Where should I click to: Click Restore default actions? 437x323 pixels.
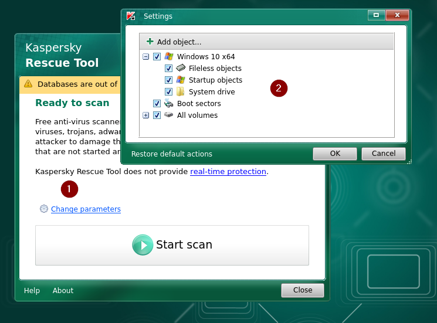pos(172,154)
